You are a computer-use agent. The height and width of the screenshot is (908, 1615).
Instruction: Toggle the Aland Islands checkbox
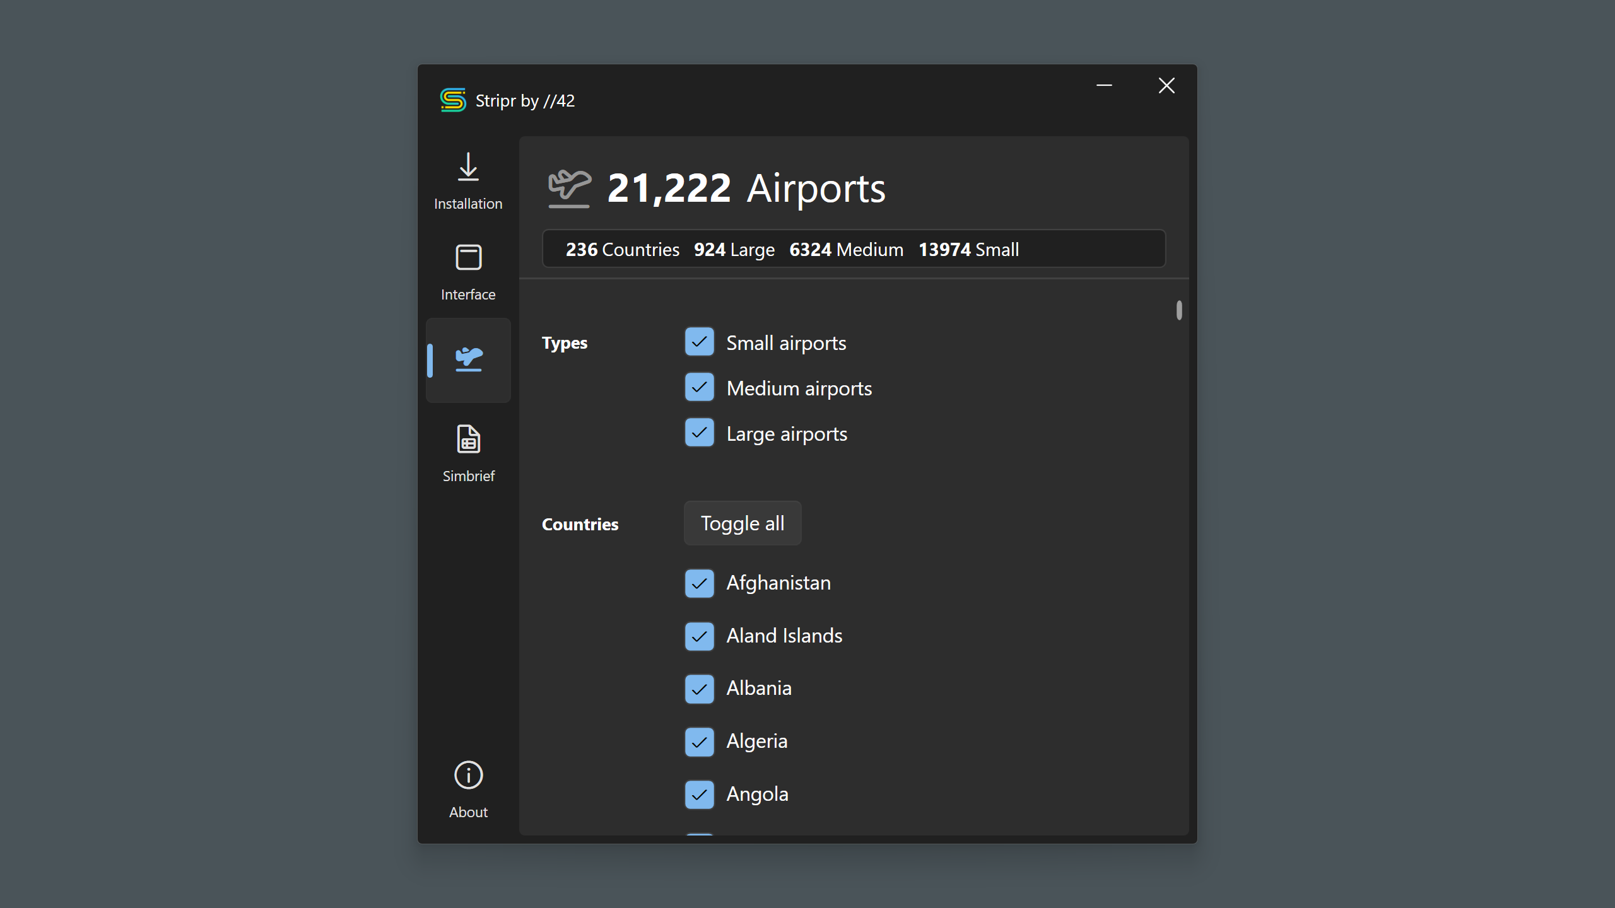point(699,636)
